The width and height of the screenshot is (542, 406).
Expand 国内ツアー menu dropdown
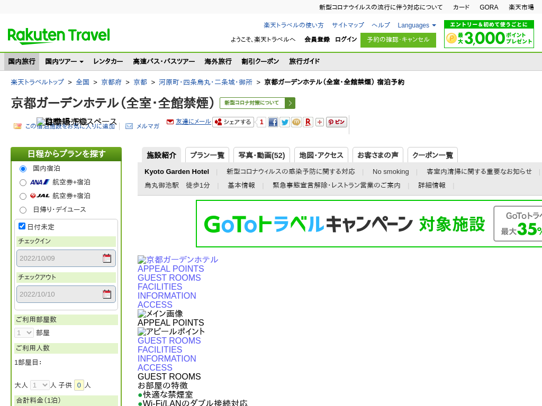(64, 61)
